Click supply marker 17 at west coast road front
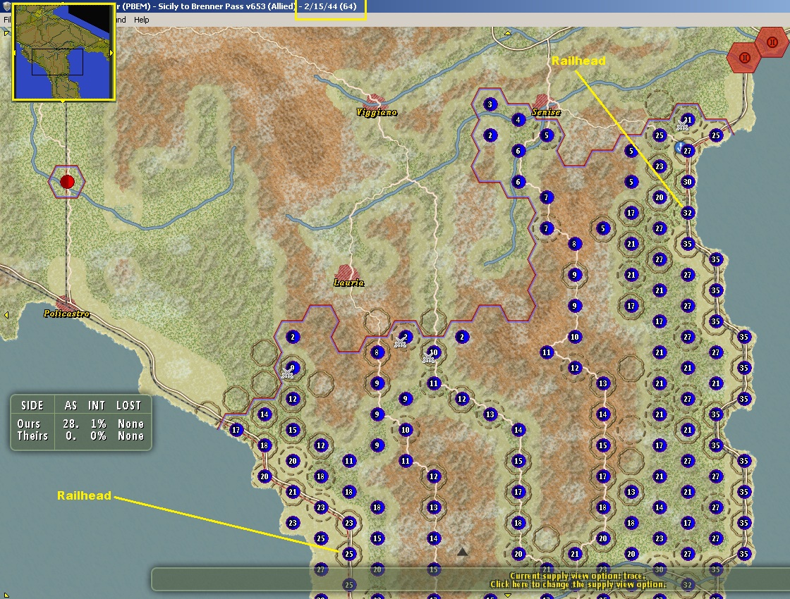 pos(236,430)
